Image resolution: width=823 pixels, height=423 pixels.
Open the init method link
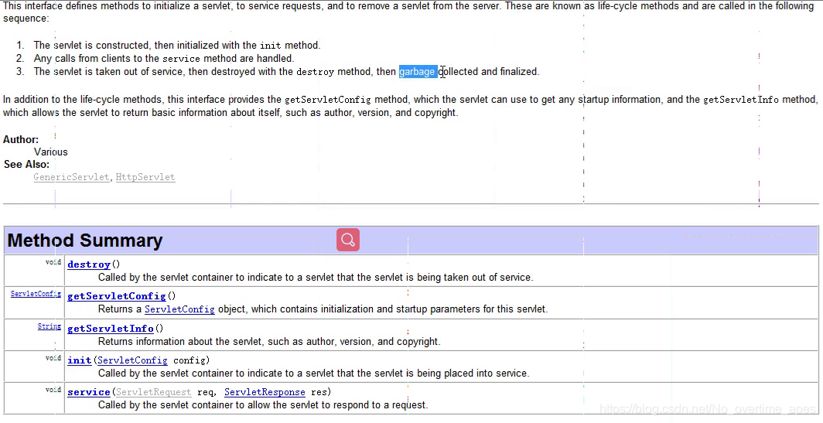[79, 360]
